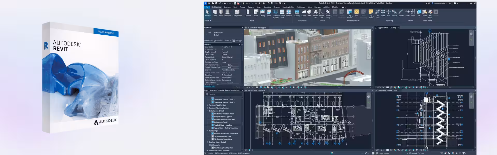Screen dimensions: 497x155
Task: Toggle the Exclude Options checkbox
Action: click(410, 153)
